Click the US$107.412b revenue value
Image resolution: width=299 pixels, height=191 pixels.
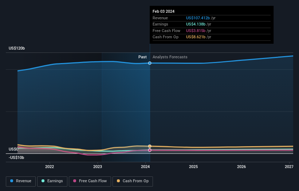(x=198, y=18)
